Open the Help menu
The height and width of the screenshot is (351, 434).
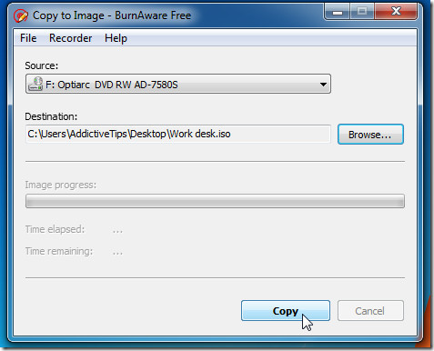pos(116,38)
